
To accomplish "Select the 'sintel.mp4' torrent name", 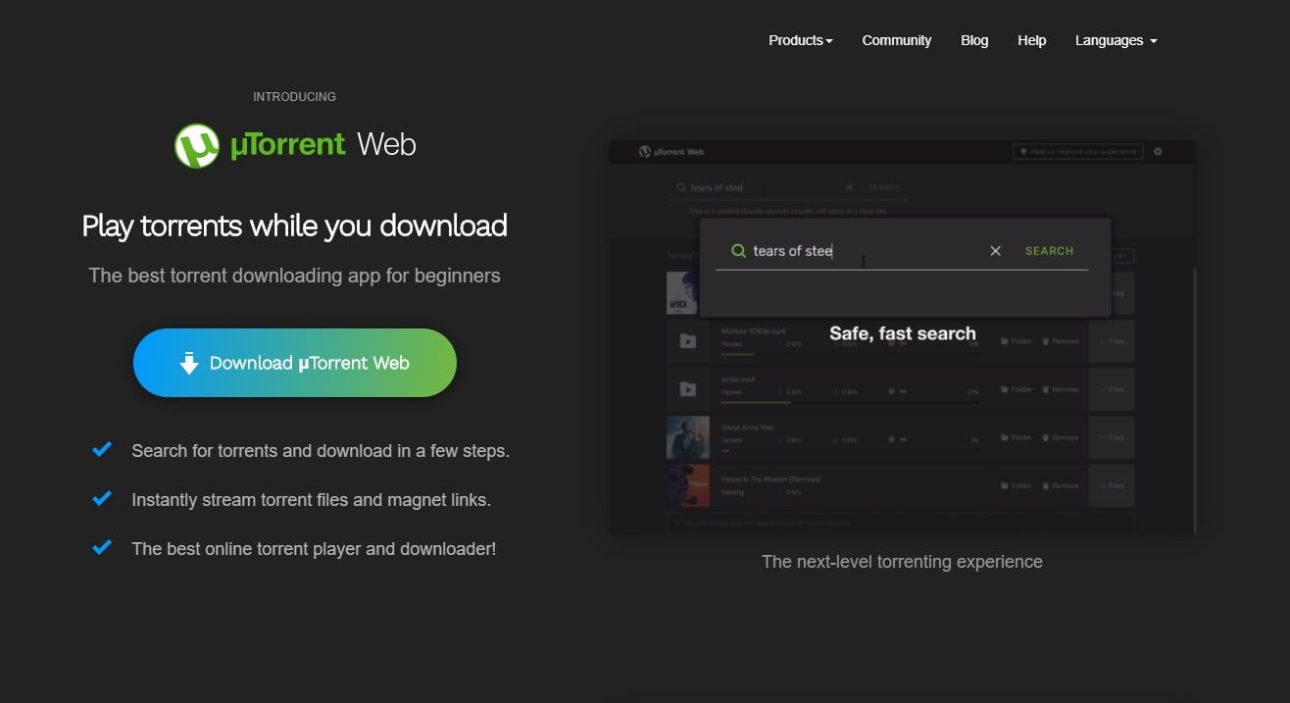I will [x=738, y=379].
